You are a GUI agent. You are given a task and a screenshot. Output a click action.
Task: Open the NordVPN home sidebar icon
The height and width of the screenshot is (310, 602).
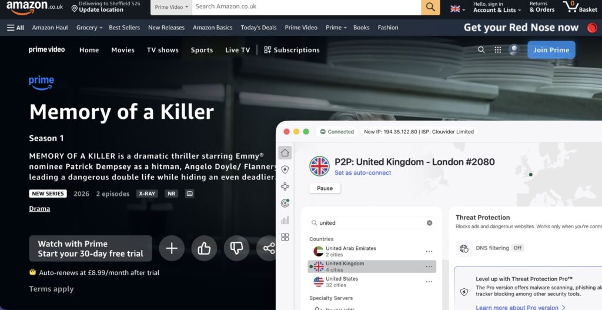[285, 152]
